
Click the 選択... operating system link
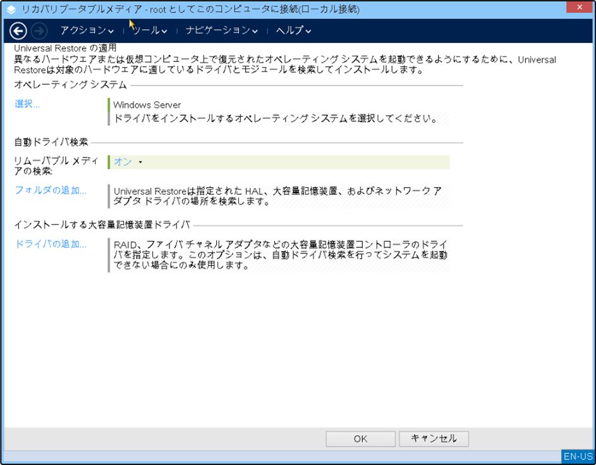tap(27, 104)
